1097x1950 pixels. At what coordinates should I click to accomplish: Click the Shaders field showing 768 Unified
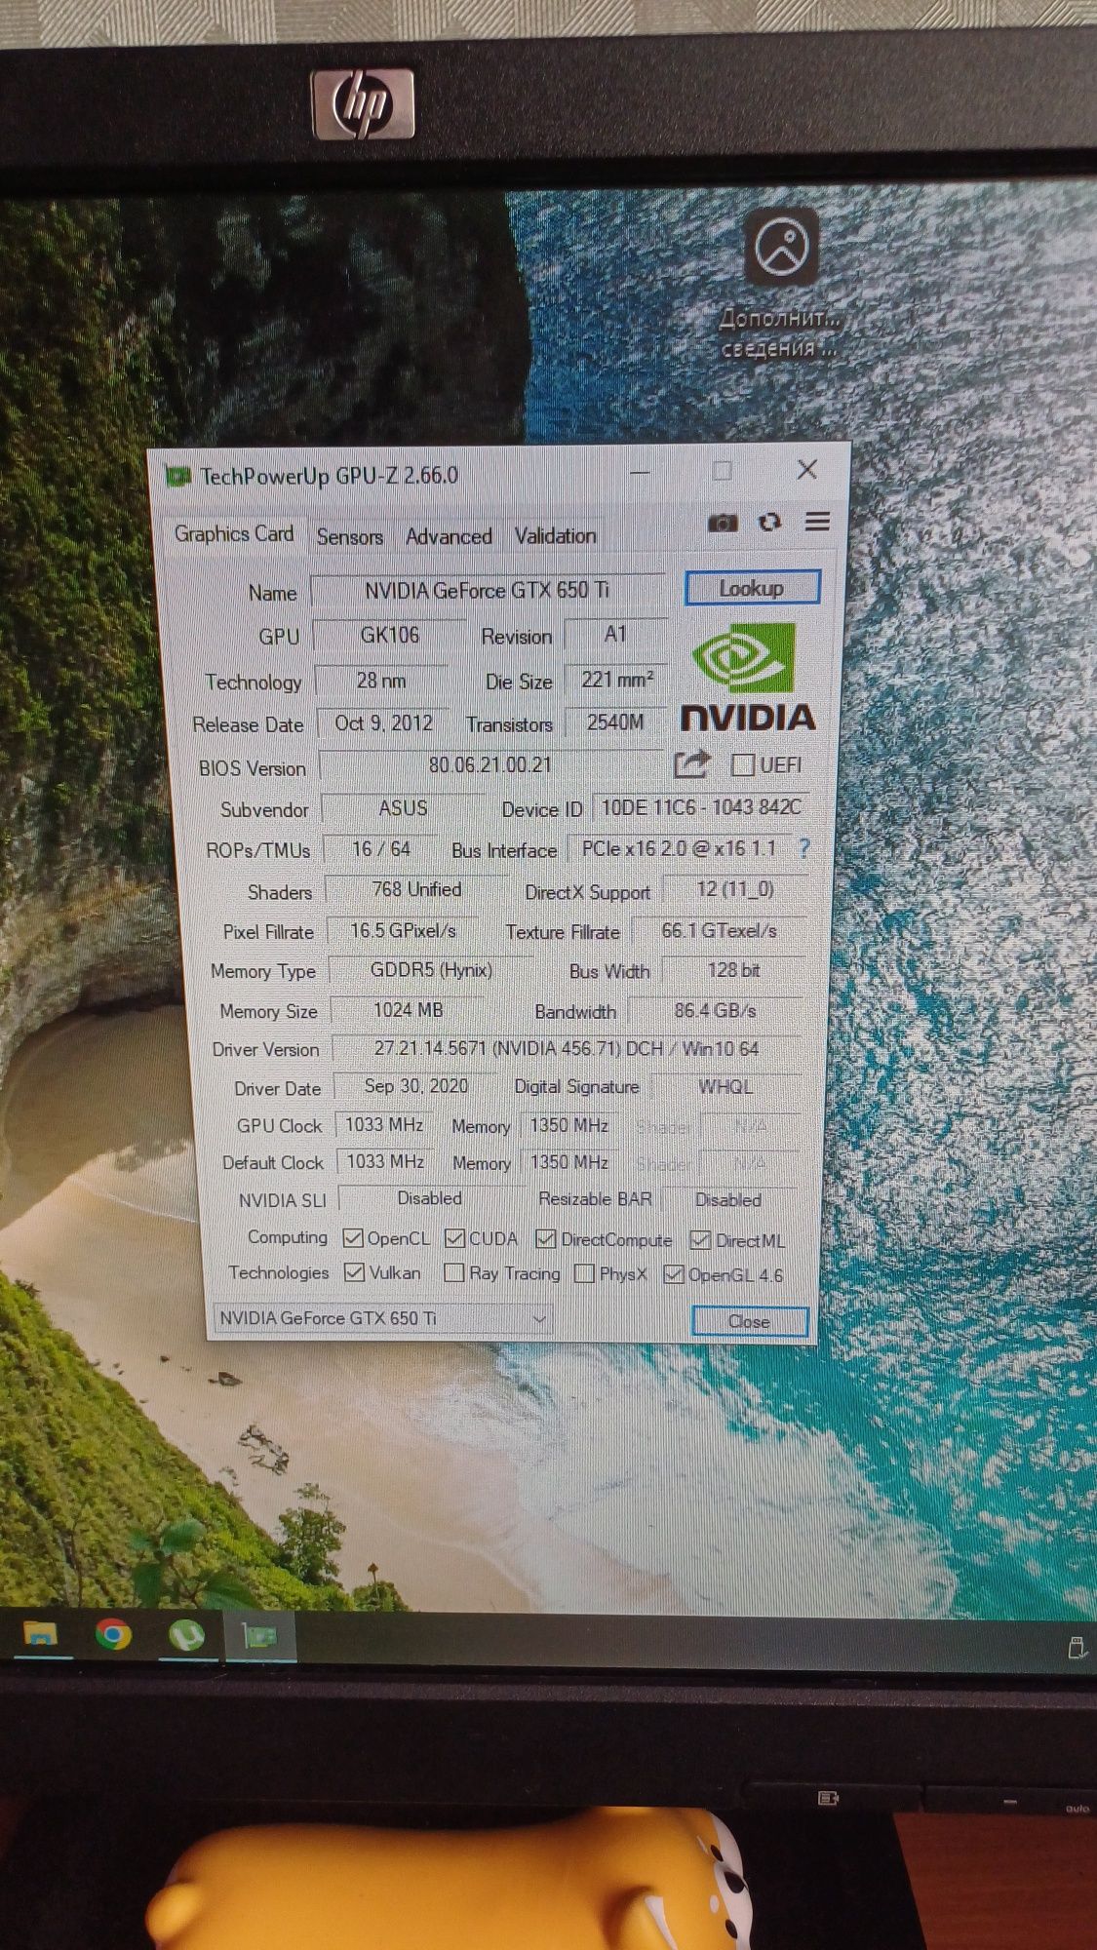[416, 889]
